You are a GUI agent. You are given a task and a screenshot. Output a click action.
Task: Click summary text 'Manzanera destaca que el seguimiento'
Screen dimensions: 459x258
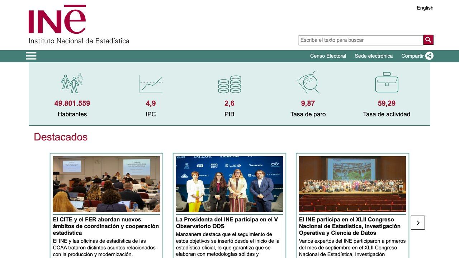[x=228, y=244]
